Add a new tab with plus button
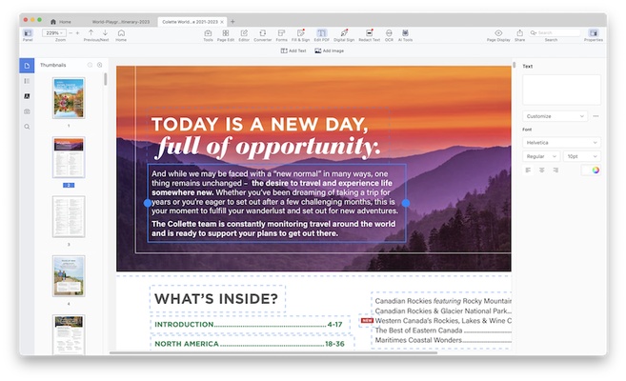This screenshot has height=381, width=626. point(232,22)
